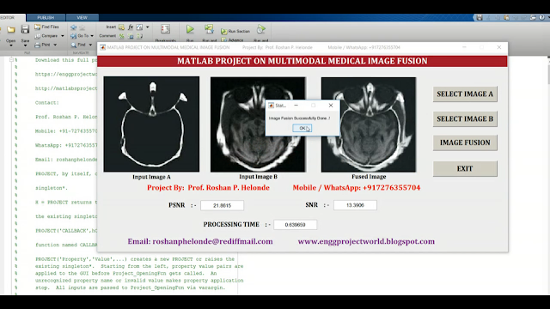Click editor line 'Contact:' comment
The height and width of the screenshot is (309, 550).
(x=47, y=103)
